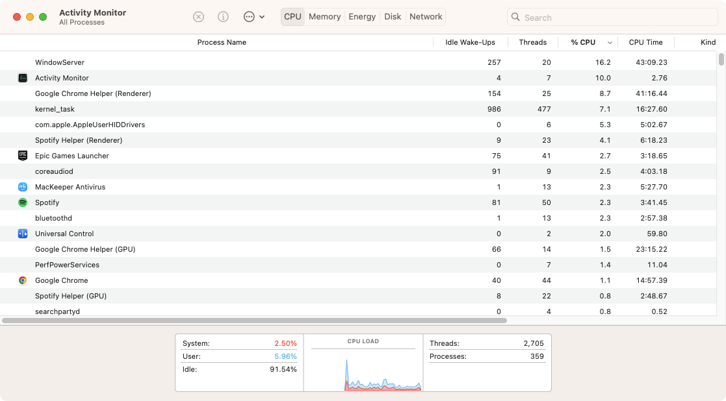
Task: Click the Idle 91.54% value
Action: tap(283, 369)
